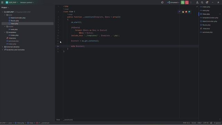Image resolution: width=222 pixels, height=125 pixels.
Task: Collapse the OOP_PHP root folder
Action: coord(2,12)
